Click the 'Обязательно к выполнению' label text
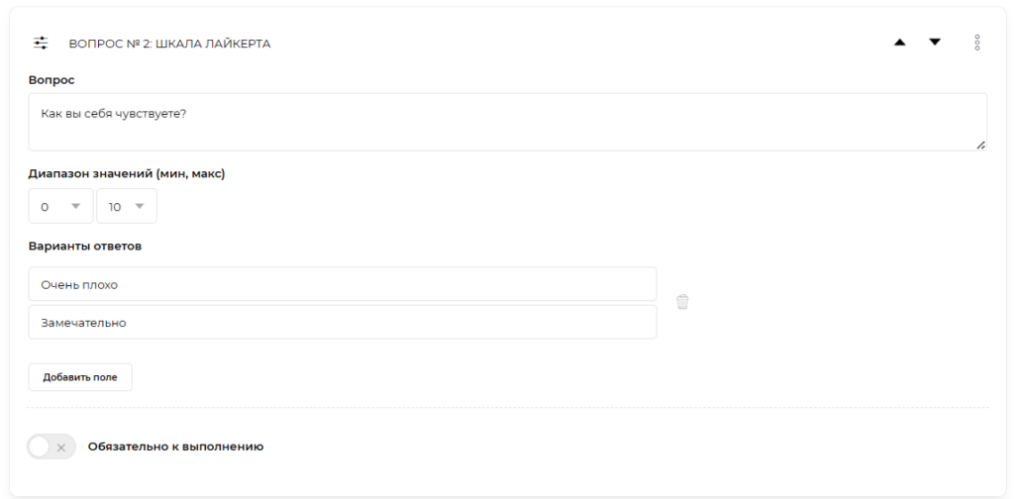Viewport: 1014px width, 499px height. tap(175, 447)
